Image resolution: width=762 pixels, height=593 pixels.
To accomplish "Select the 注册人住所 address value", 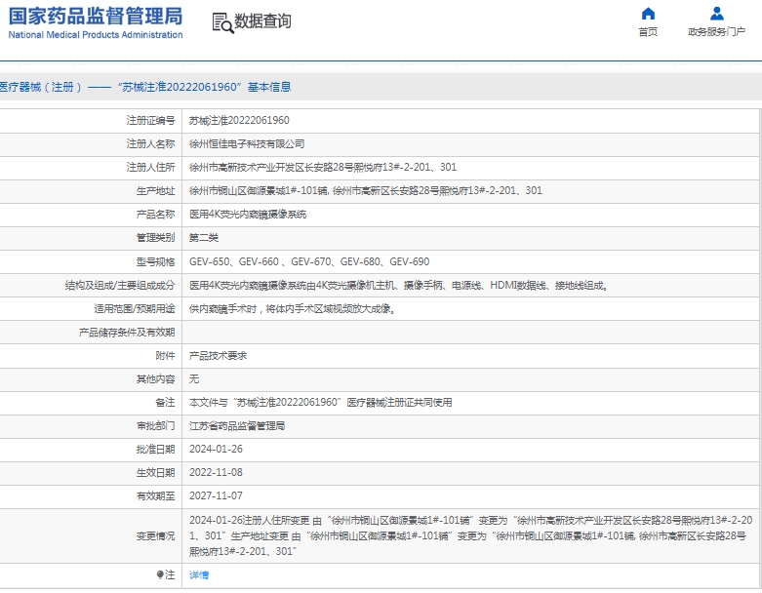I will [x=323, y=167].
